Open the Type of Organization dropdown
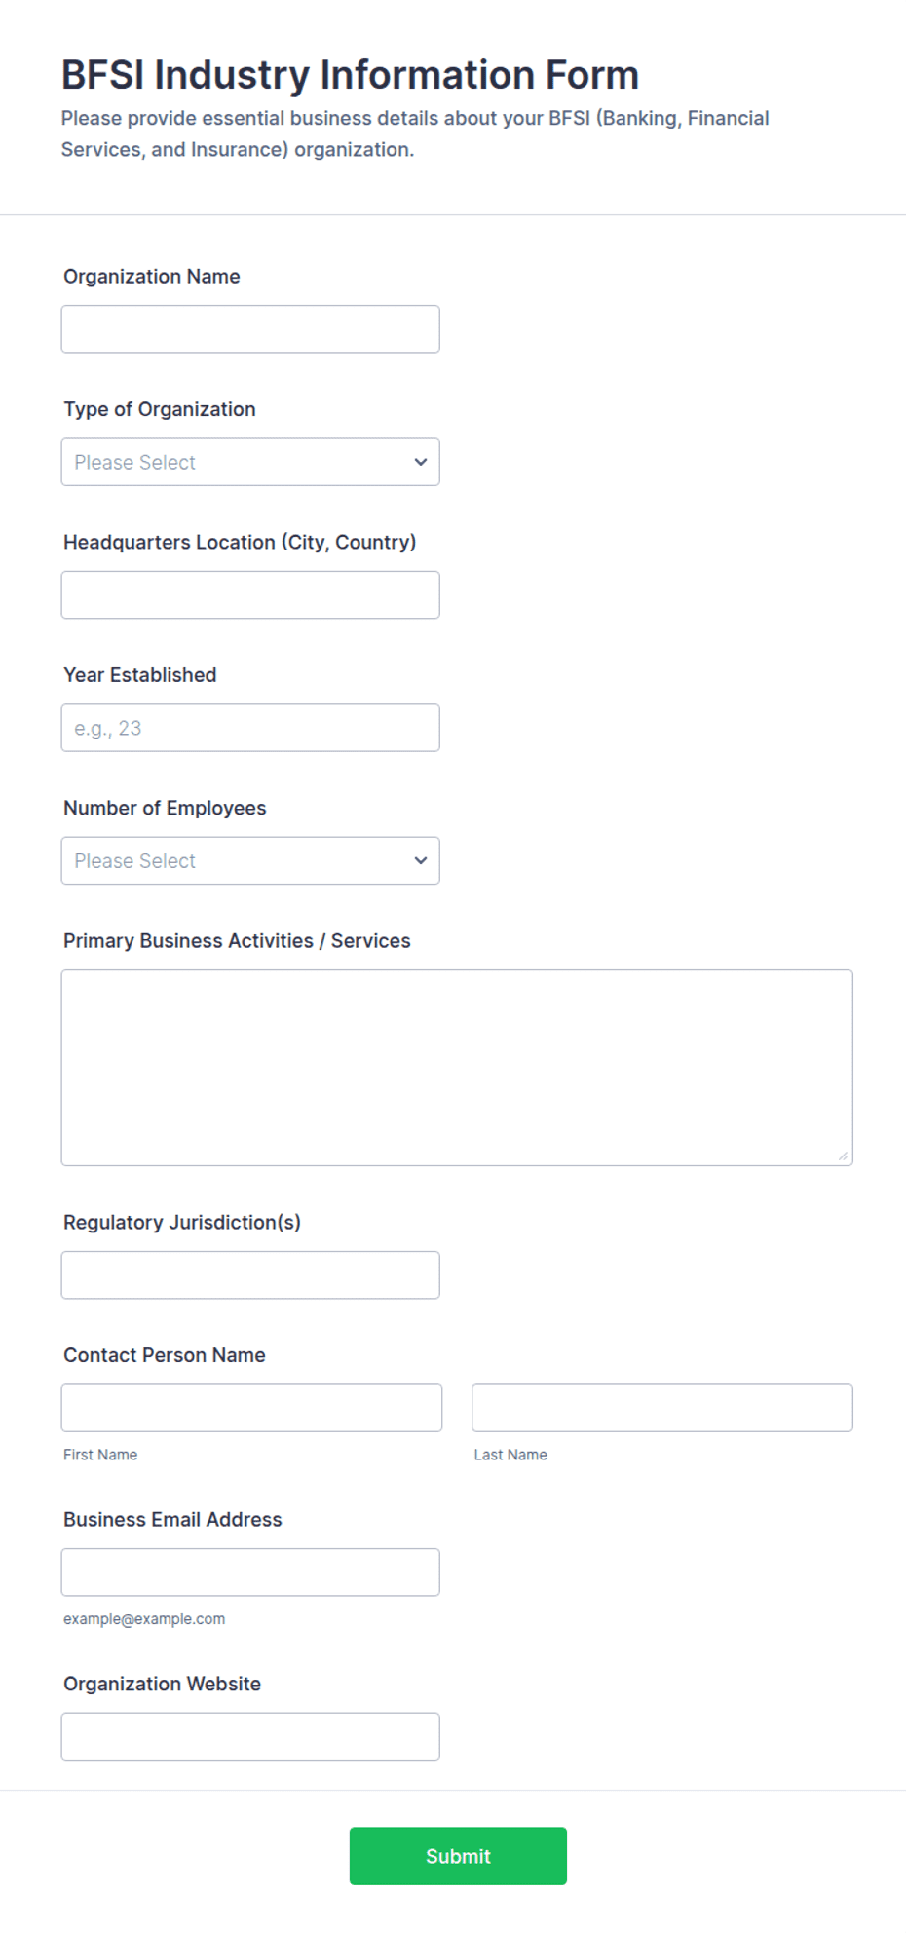 pyautogui.click(x=250, y=462)
